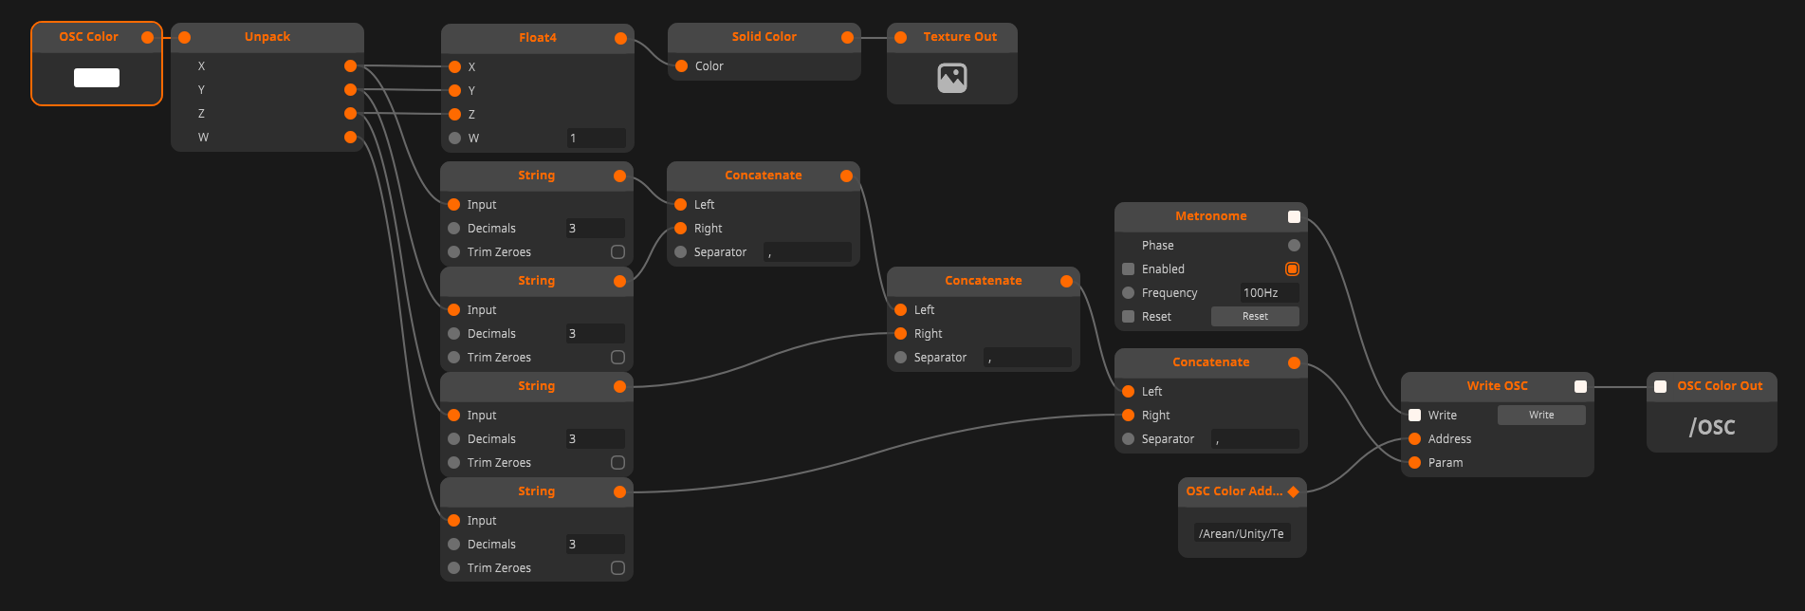Enable Trim Zeroes on the bottom String node
Viewport: 1805px width, 611px height.
coord(617,568)
